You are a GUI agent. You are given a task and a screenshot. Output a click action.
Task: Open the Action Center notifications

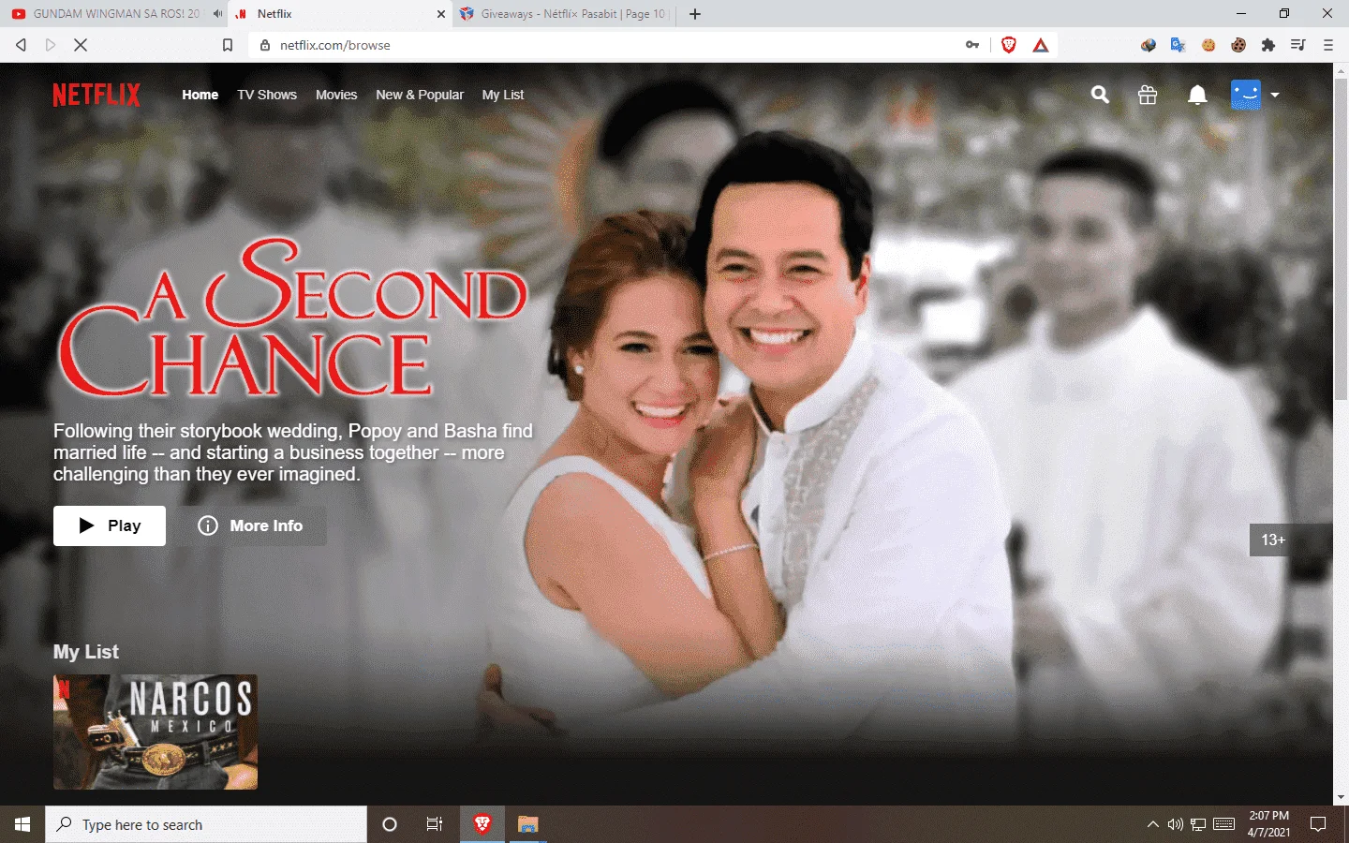(x=1318, y=824)
